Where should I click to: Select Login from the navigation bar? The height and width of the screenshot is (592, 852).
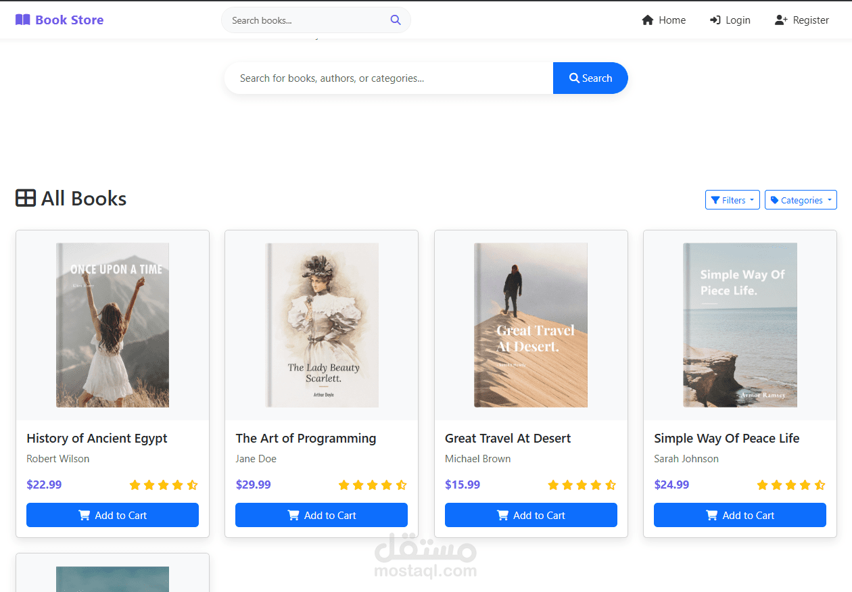(x=738, y=20)
